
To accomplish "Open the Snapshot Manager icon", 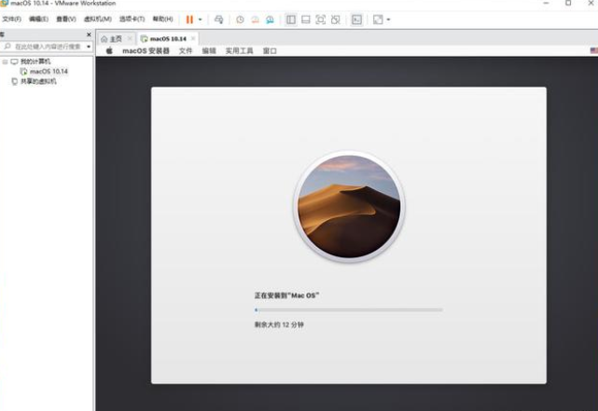I will click(270, 19).
